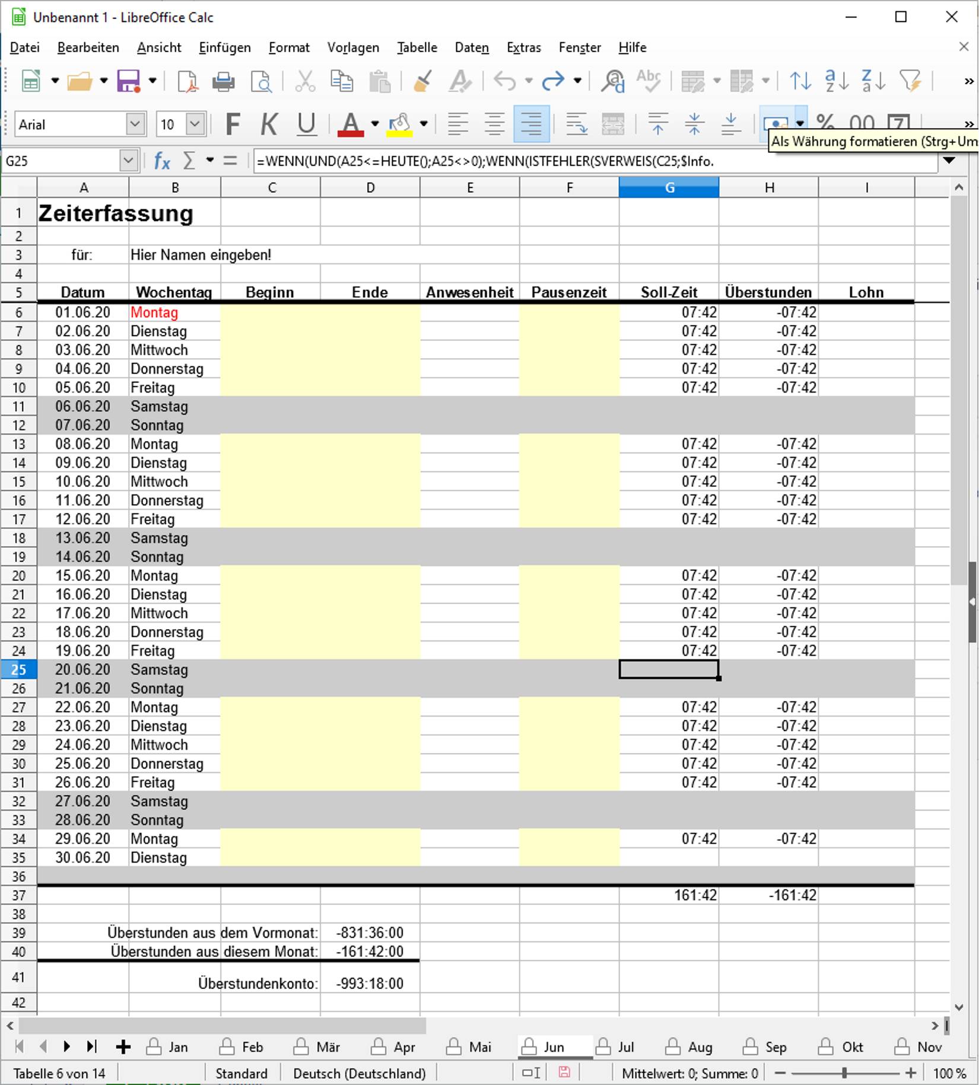Screen dimensions: 979x1085
Task: Format as percent
Action: tap(825, 122)
